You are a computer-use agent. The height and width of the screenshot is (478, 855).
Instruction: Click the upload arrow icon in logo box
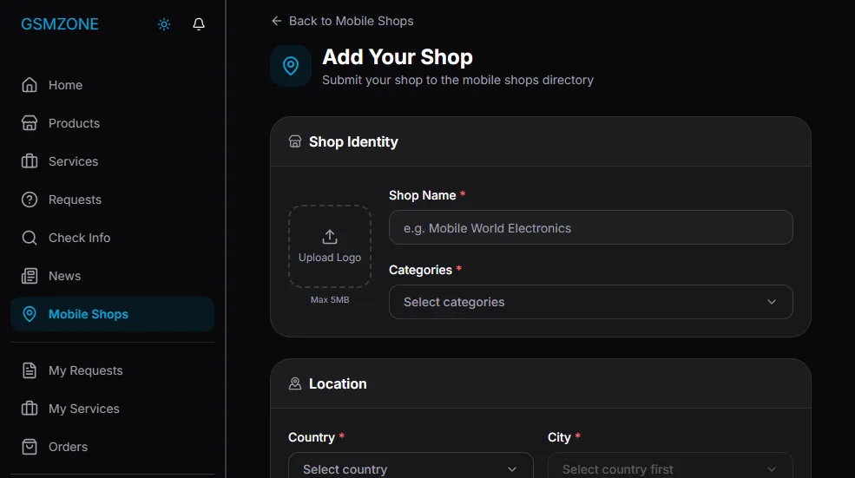pos(330,237)
